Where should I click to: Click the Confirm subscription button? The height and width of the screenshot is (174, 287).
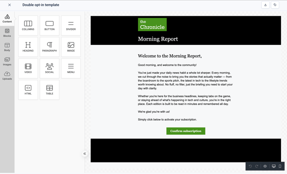(x=186, y=131)
